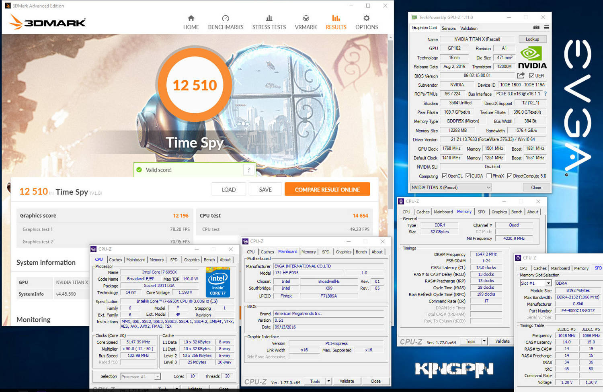
Task: Click the Part Number F4-4000C18-8GTZ field
Action: pos(579,311)
